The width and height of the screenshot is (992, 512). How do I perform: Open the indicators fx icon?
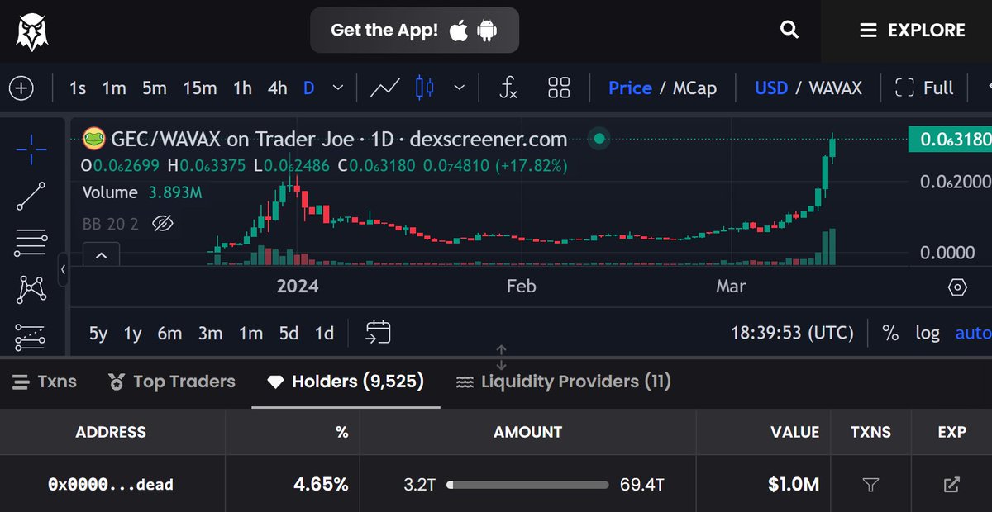(x=509, y=88)
